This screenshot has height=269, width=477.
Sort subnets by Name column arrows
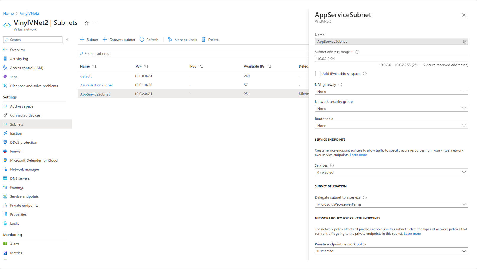[94, 66]
